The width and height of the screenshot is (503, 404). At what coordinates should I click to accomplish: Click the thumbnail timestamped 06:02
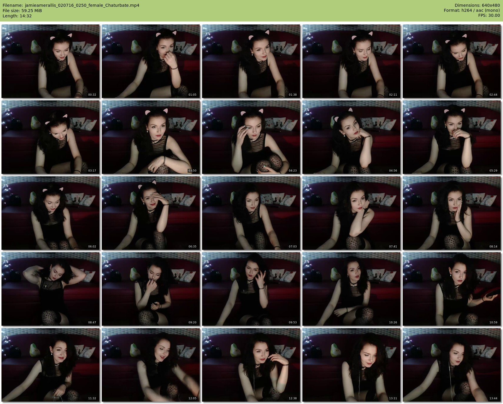point(51,213)
